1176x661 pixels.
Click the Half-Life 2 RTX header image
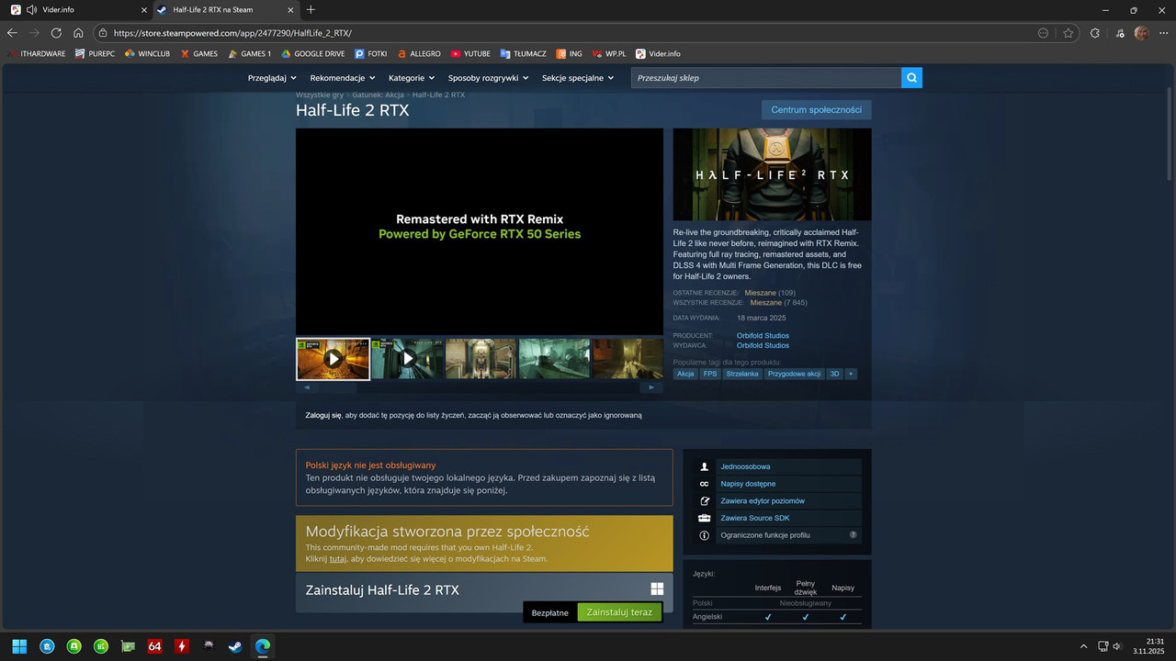[x=772, y=174]
